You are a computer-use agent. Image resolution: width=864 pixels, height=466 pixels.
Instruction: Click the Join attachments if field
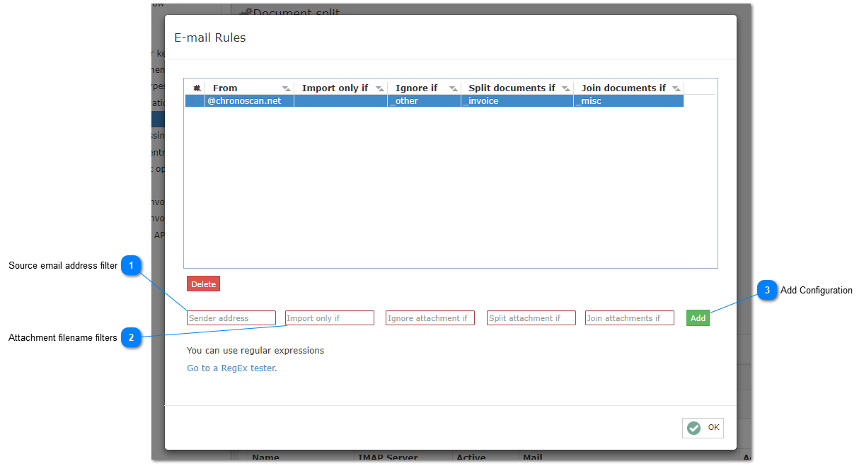click(629, 318)
